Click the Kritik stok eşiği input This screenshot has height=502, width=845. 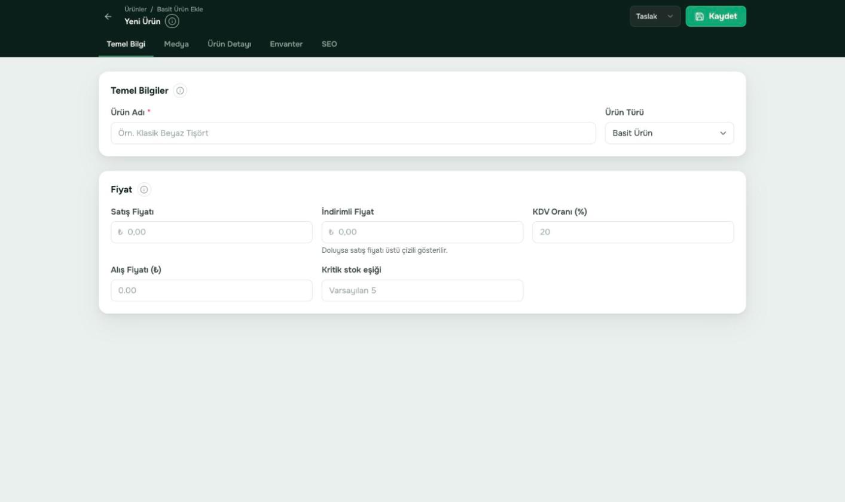[422, 290]
